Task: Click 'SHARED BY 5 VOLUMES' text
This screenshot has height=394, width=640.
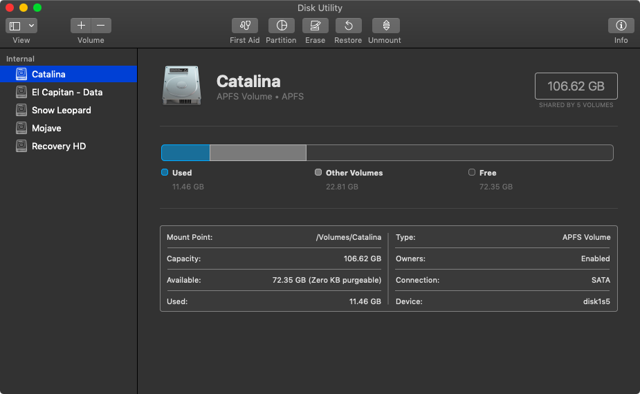Action: (576, 105)
